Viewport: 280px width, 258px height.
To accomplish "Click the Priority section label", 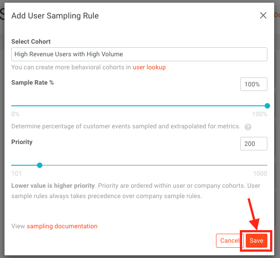I will click(x=22, y=142).
